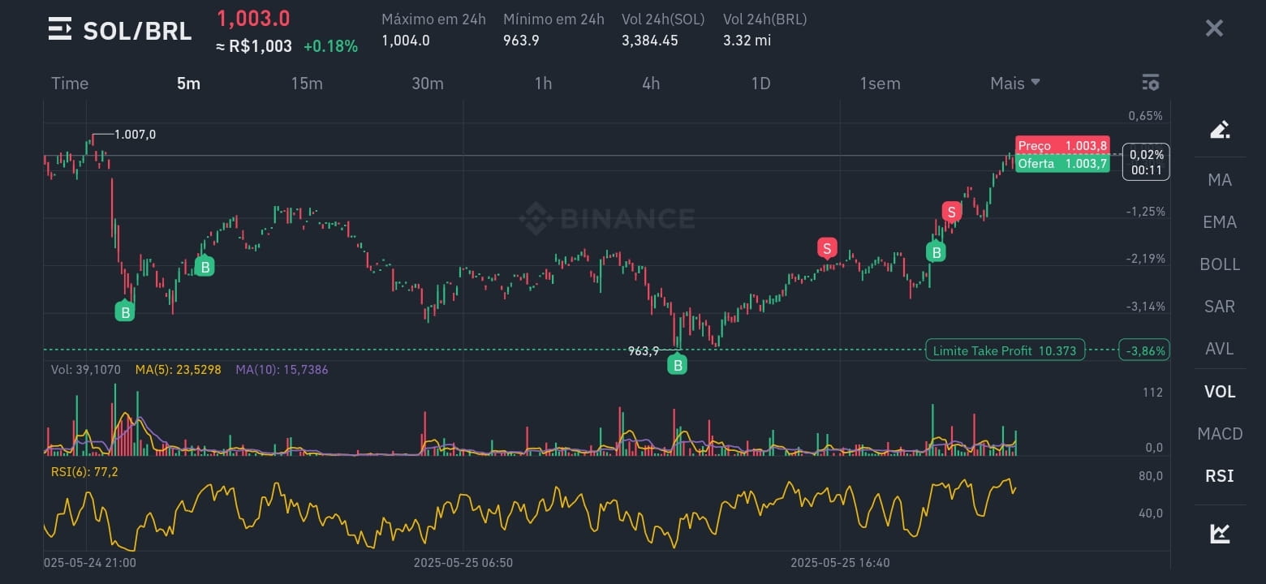Click the Vol: 39,1070 label
The height and width of the screenshot is (584, 1266).
pos(85,370)
